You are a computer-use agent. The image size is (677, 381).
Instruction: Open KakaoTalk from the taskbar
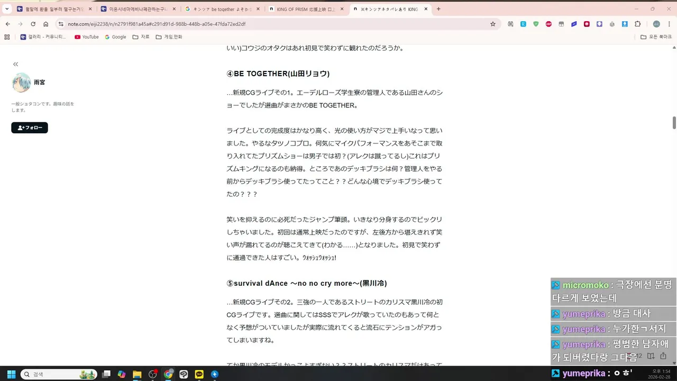199,374
